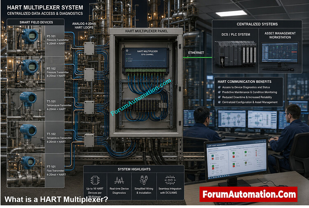Select the PT-102 pressure transmitter image
The width and height of the screenshot is (309, 208).
(x=26, y=73)
